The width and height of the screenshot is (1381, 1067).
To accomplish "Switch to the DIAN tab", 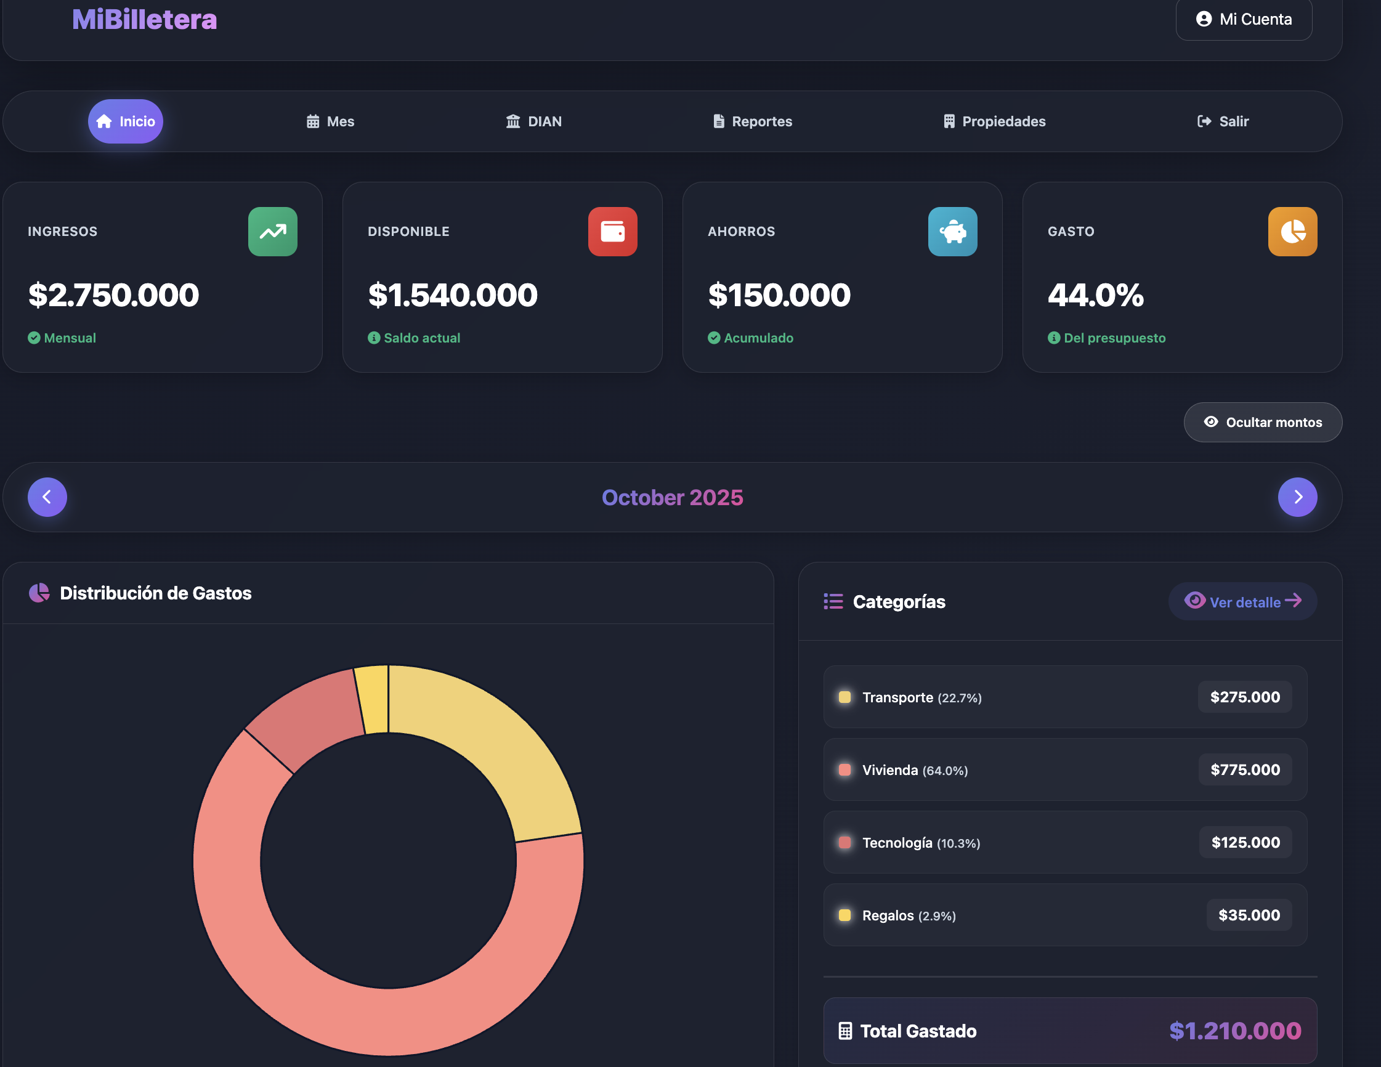I will 533,121.
